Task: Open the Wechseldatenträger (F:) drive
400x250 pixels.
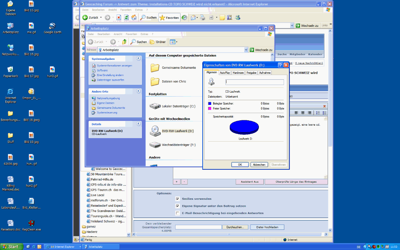Action: coord(155,145)
